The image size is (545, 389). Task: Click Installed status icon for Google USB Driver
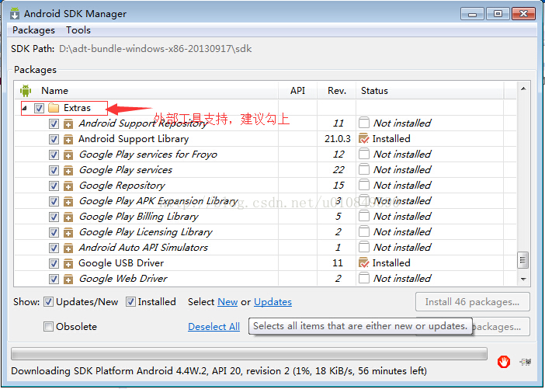pyautogui.click(x=363, y=262)
